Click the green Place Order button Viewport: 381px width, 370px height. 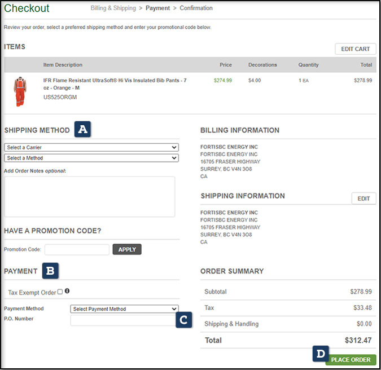tap(351, 359)
